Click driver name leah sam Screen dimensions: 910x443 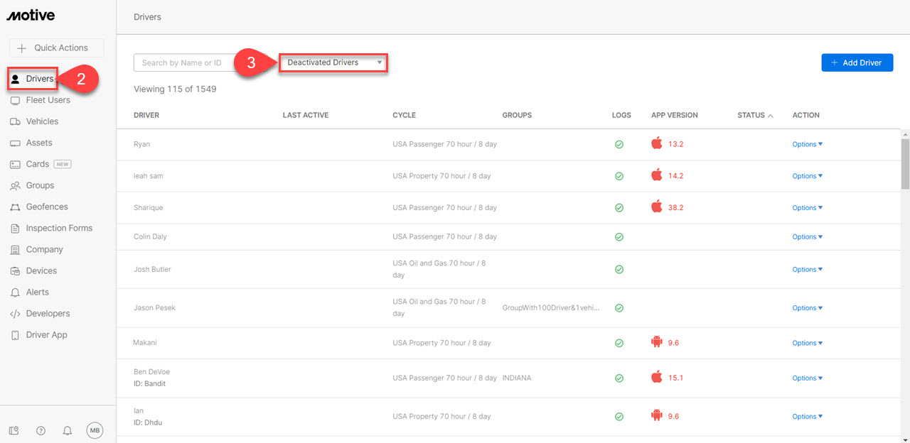[149, 176]
